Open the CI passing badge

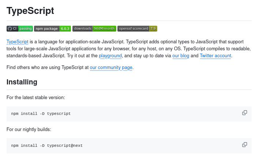20,29
